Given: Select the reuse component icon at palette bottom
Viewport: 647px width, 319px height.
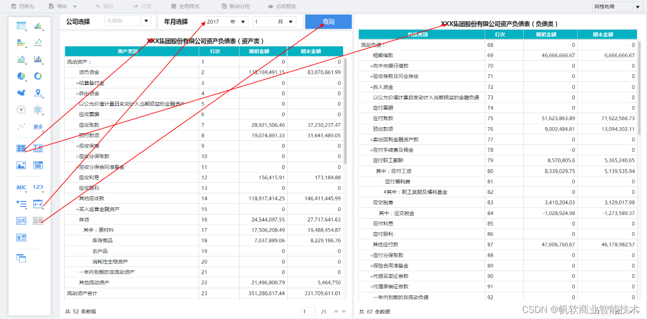Looking at the screenshot, I should pyautogui.click(x=21, y=258).
